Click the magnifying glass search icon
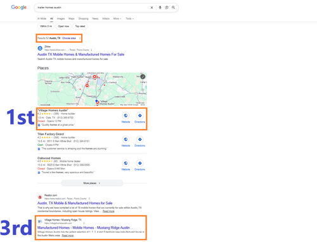 point(173,8)
